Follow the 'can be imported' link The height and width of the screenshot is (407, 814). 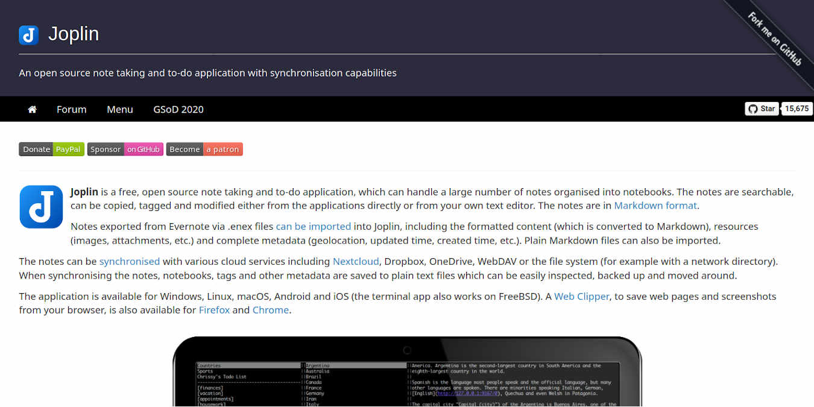314,227
